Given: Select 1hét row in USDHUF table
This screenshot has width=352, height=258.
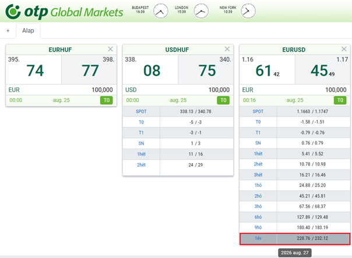Looking at the screenshot, I should tap(178, 154).
